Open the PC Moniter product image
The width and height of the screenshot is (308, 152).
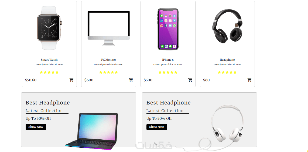coord(109,28)
